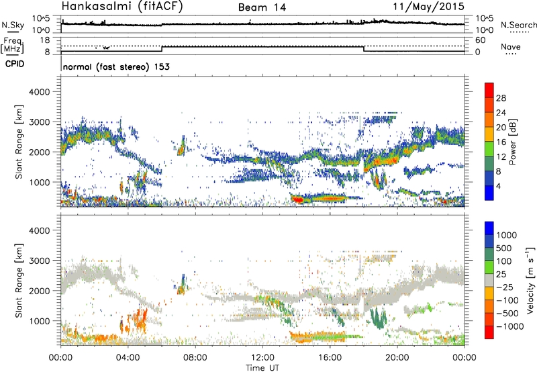The width and height of the screenshot is (537, 372).
Task: Click the CPID label
Action: pyautogui.click(x=15, y=64)
